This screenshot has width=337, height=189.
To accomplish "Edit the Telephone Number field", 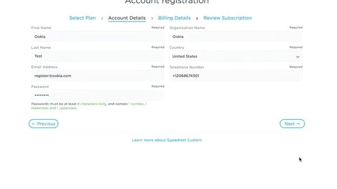I will 236,76.
